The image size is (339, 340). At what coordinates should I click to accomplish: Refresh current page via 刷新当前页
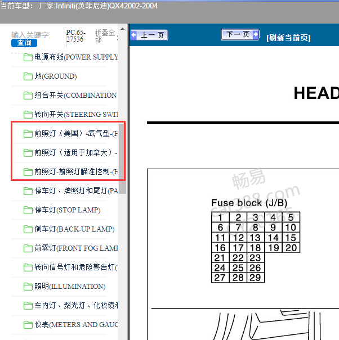click(288, 38)
